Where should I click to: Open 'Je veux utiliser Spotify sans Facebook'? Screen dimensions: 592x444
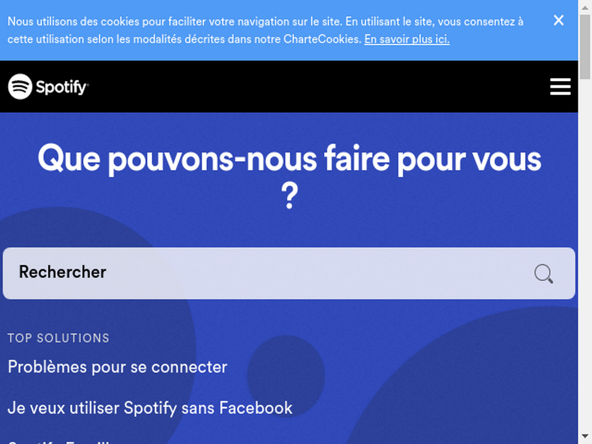click(x=150, y=408)
